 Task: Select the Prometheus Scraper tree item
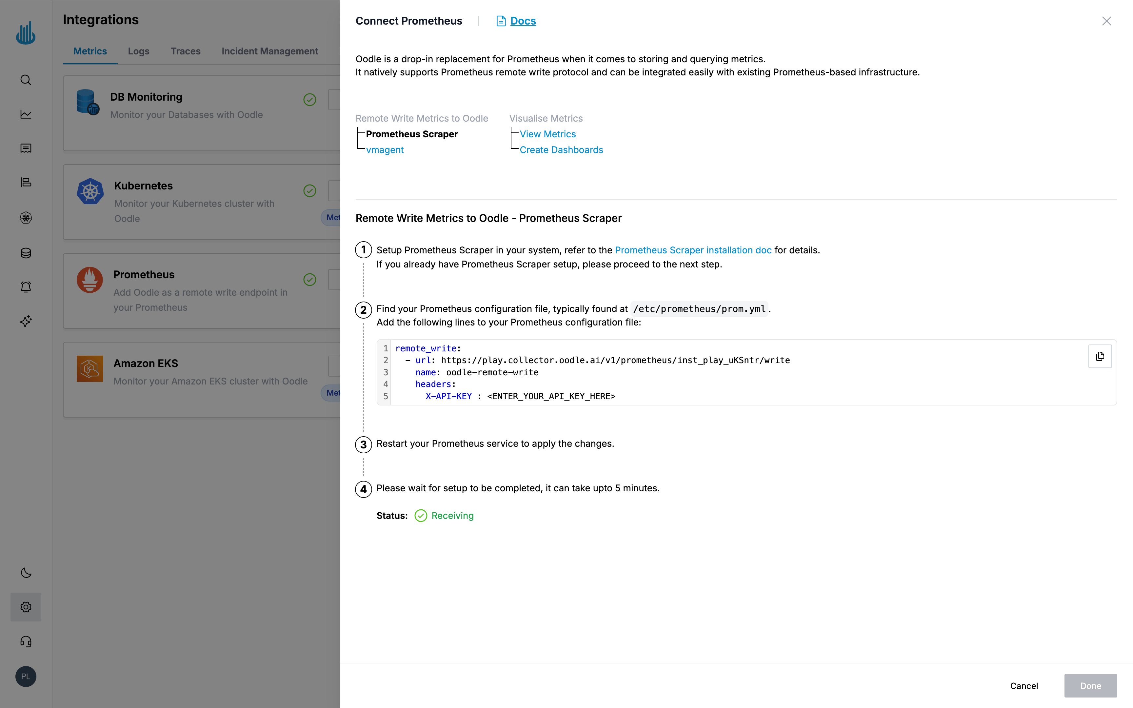coord(411,134)
